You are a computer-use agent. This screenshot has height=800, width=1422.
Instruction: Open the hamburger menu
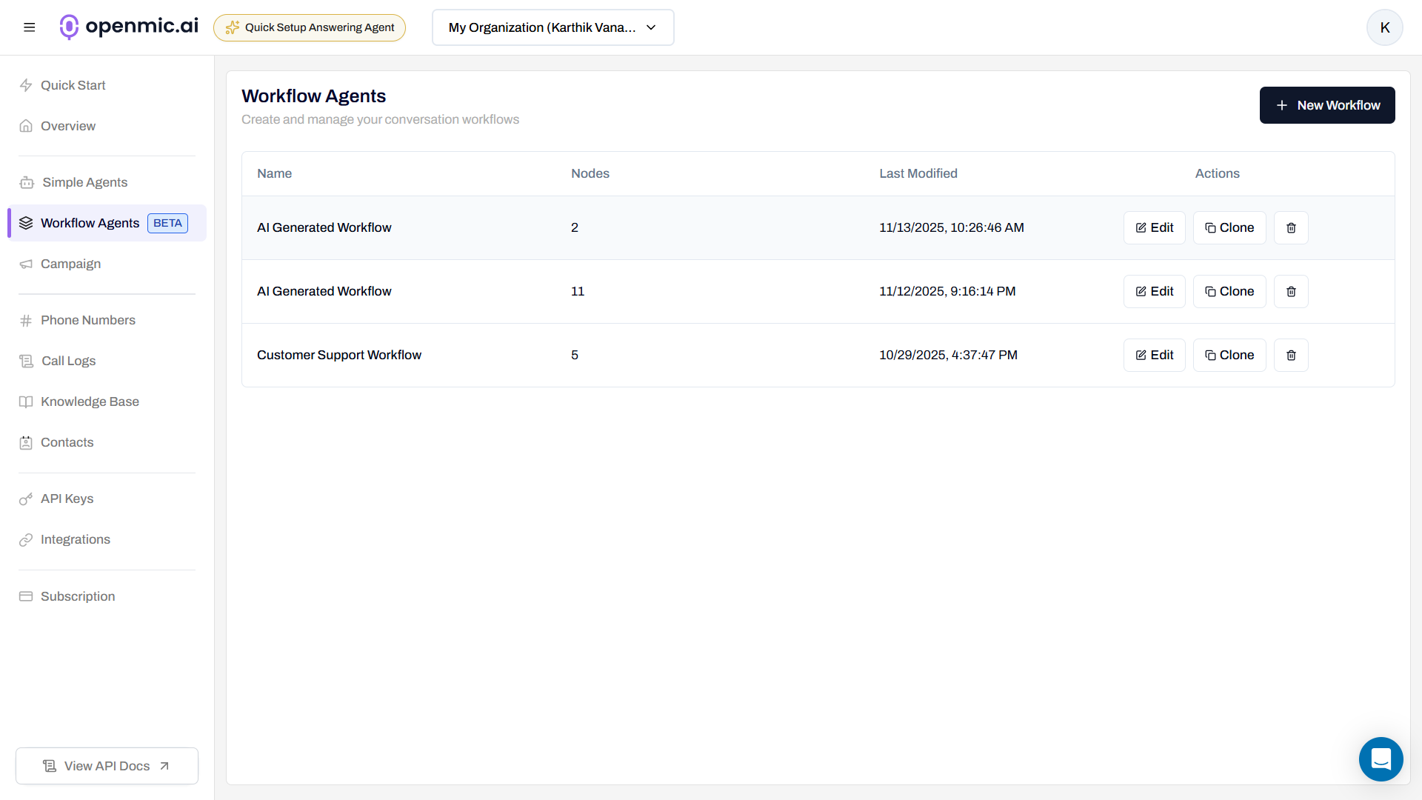tap(29, 27)
